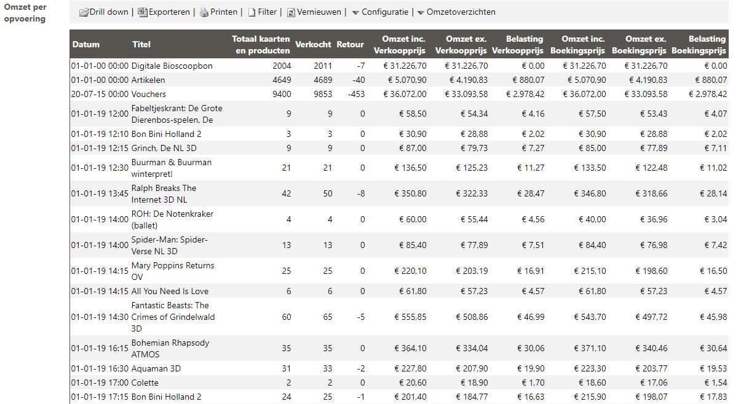The height and width of the screenshot is (404, 741).
Task: Click € 19,90 tax in Aquaman 3D row
Action: (x=531, y=368)
